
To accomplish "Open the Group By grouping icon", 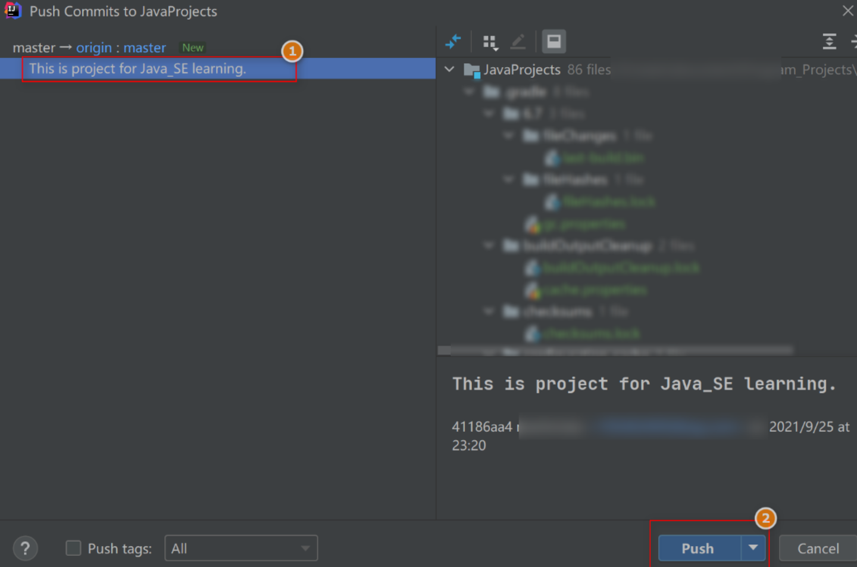I will coord(490,42).
